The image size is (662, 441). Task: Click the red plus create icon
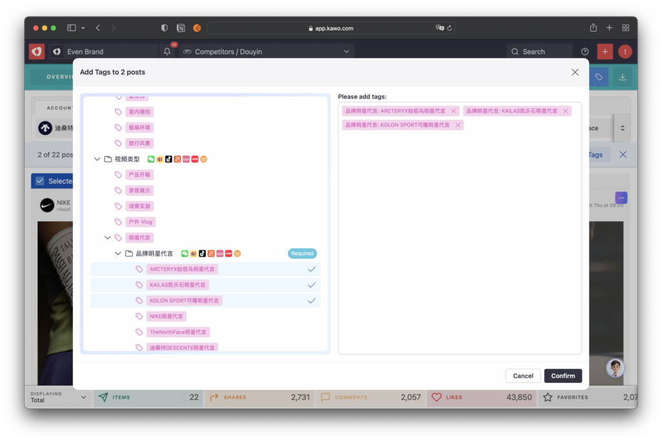pyautogui.click(x=605, y=52)
